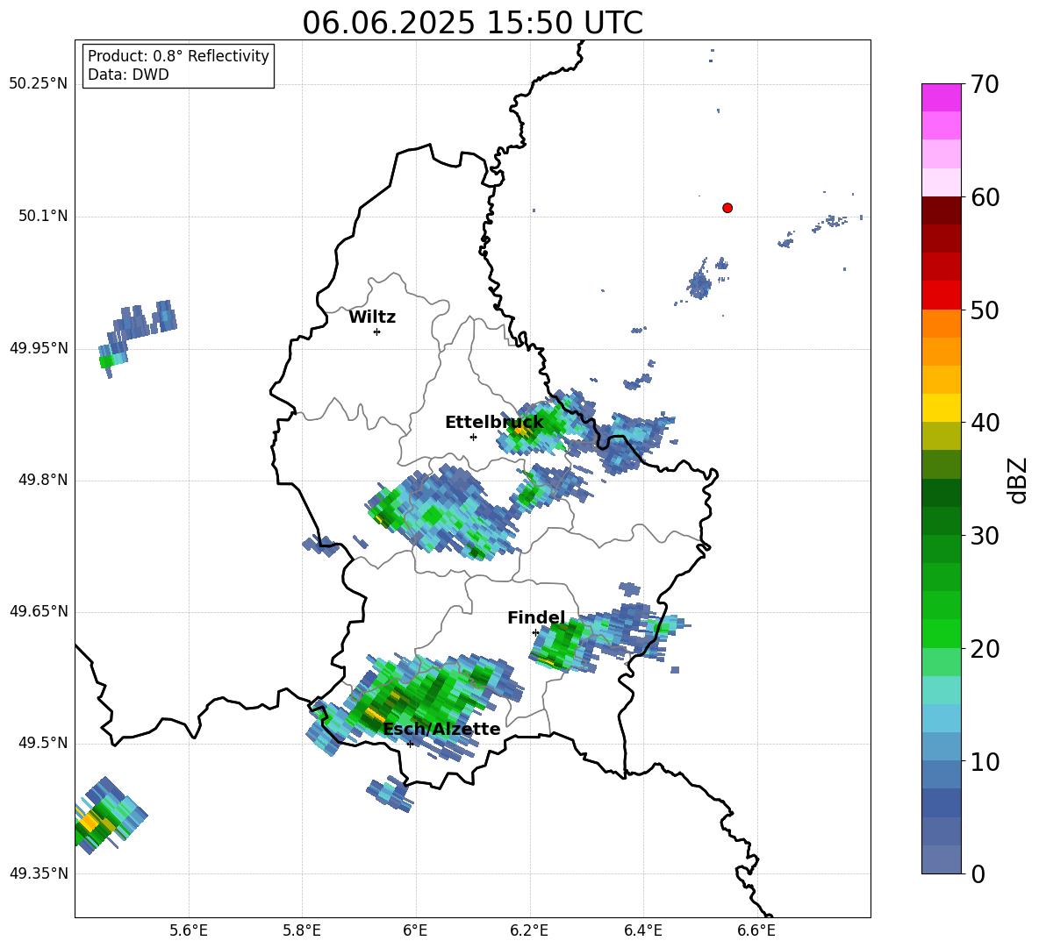Screen dimensions: 1039x948
Task: Click the 50 value on the colorbar
Action: (985, 310)
